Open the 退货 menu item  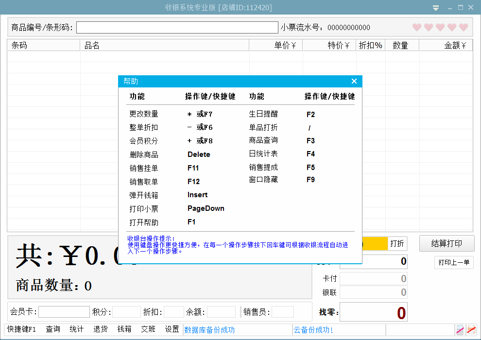pyautogui.click(x=100, y=329)
